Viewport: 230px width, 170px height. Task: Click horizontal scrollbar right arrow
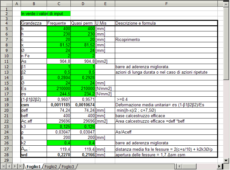pos(219,166)
